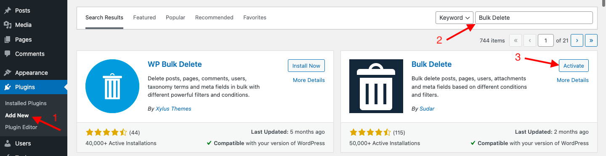Click 'Last Updated: 5 months ago' text
This screenshot has height=156, width=606.
tap(288, 132)
